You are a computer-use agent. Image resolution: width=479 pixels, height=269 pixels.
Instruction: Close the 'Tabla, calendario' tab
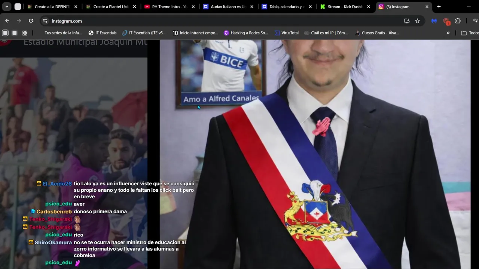(310, 7)
